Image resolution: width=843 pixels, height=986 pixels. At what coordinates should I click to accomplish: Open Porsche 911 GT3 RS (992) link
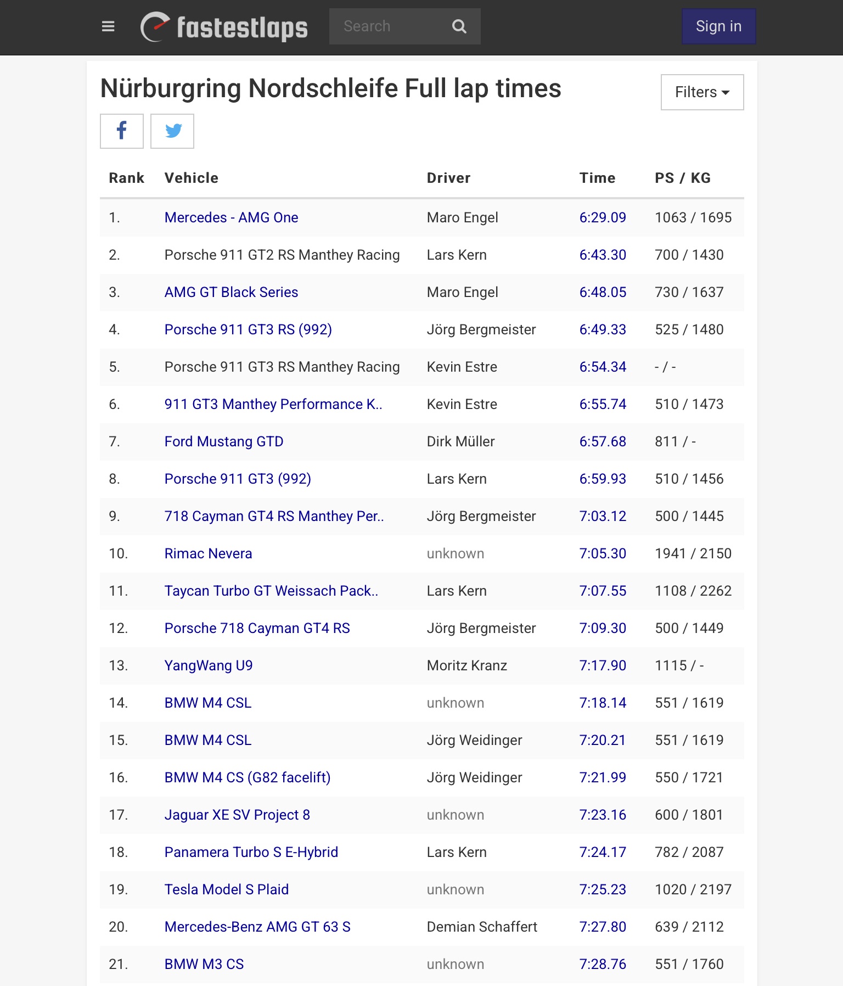tap(248, 329)
